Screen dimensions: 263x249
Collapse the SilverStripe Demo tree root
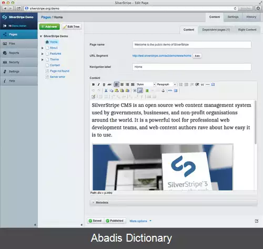click(x=41, y=36)
